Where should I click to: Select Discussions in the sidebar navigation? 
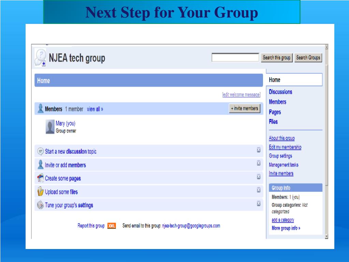point(280,92)
